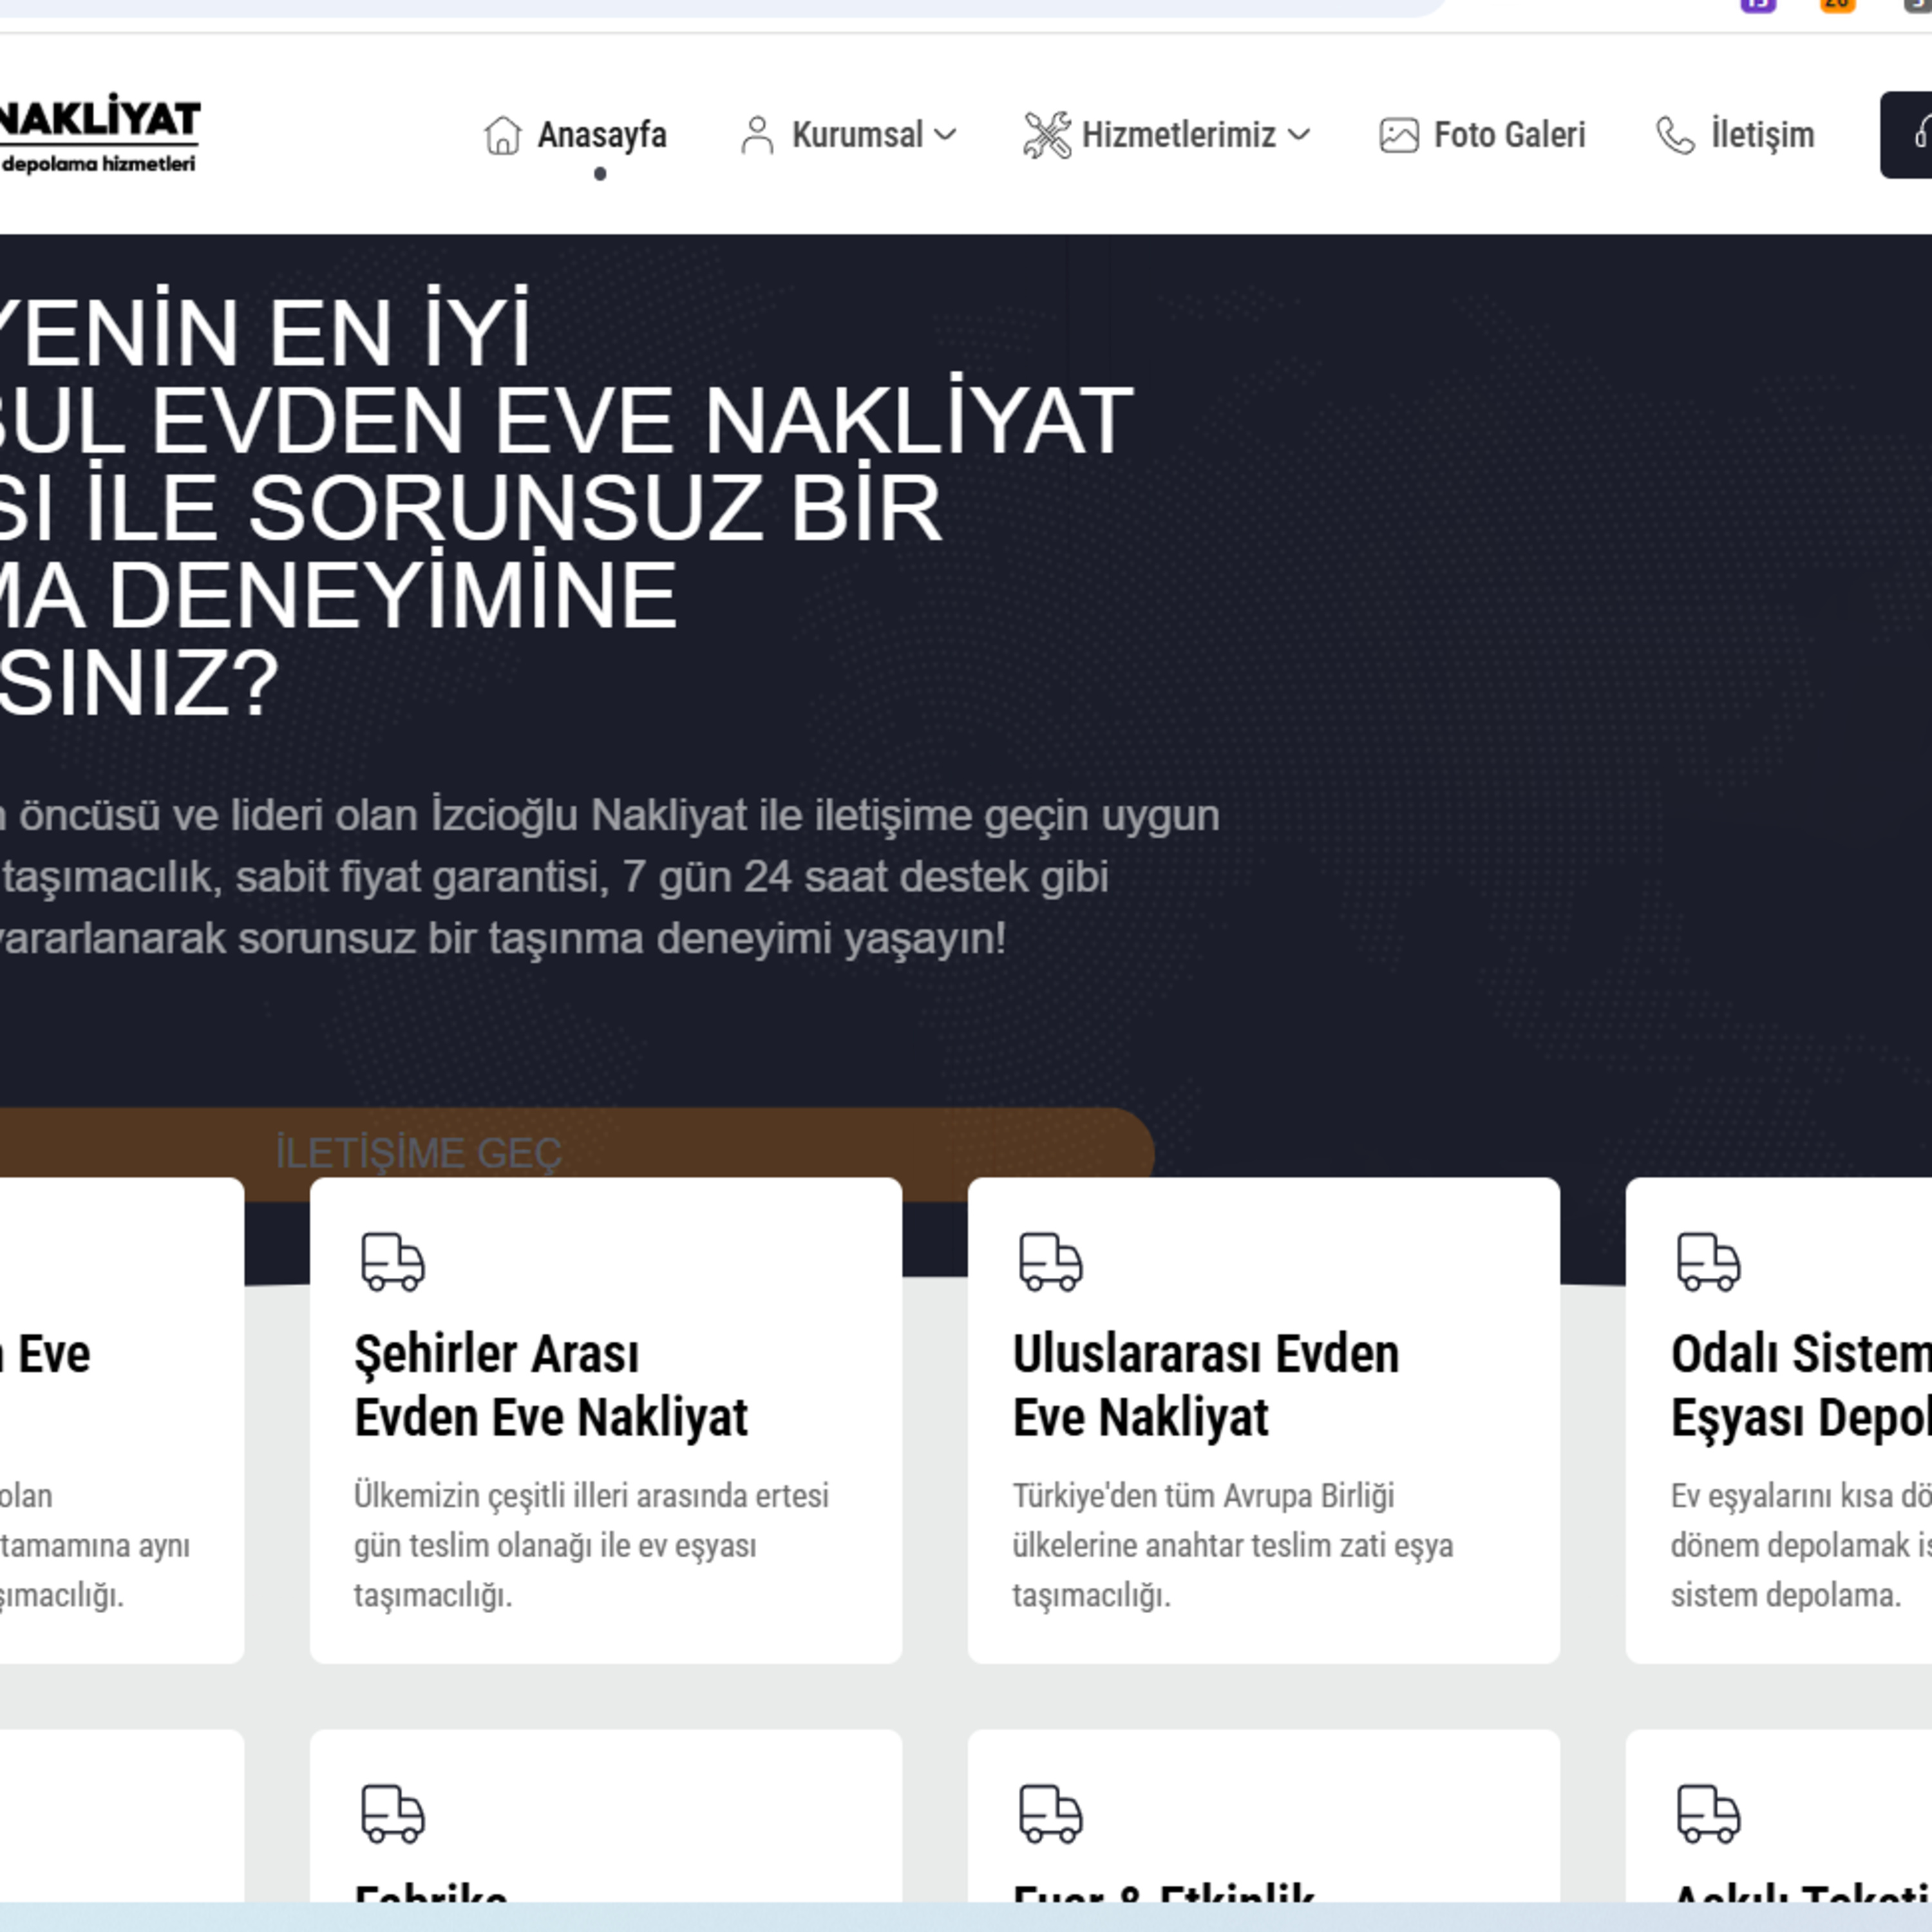Open Uluslararası Evden Eve Nakliyat heading
The image size is (1932, 1932).
(x=1206, y=1386)
